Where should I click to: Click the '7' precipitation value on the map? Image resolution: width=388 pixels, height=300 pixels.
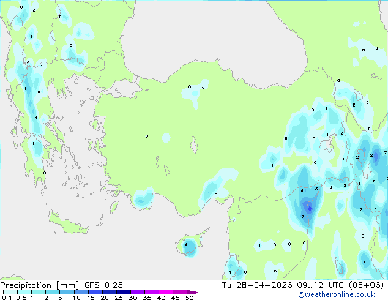coord(303,216)
